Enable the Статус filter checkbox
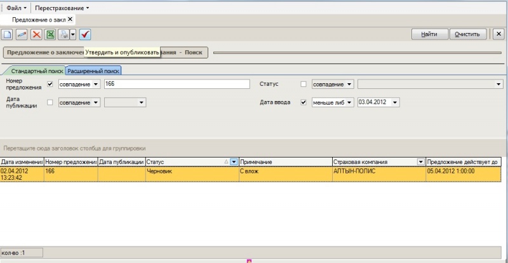 point(303,84)
